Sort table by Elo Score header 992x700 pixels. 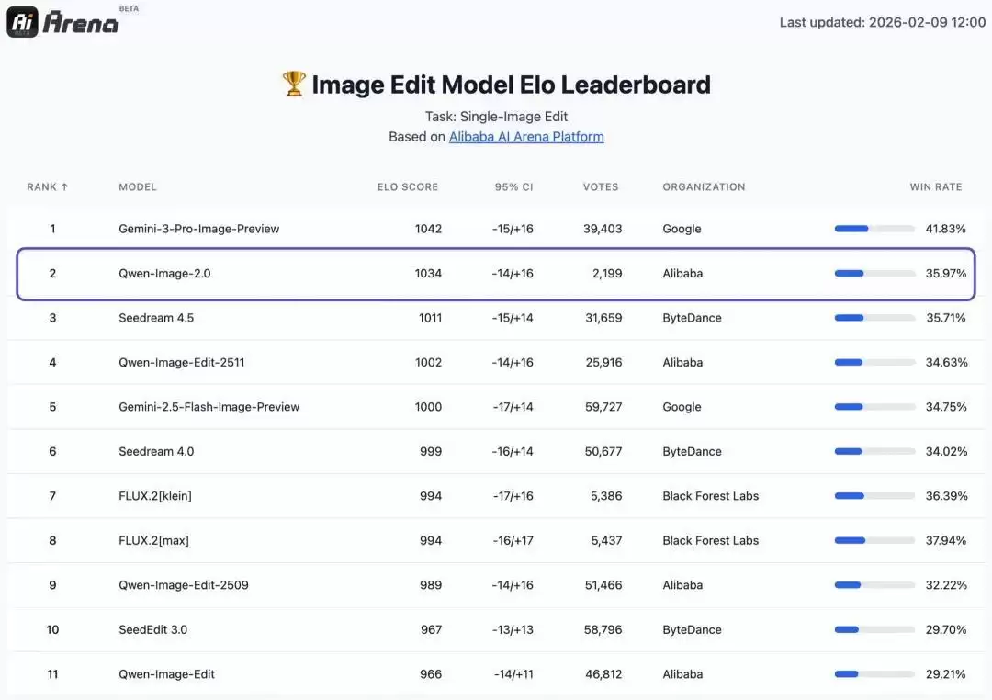(x=407, y=187)
